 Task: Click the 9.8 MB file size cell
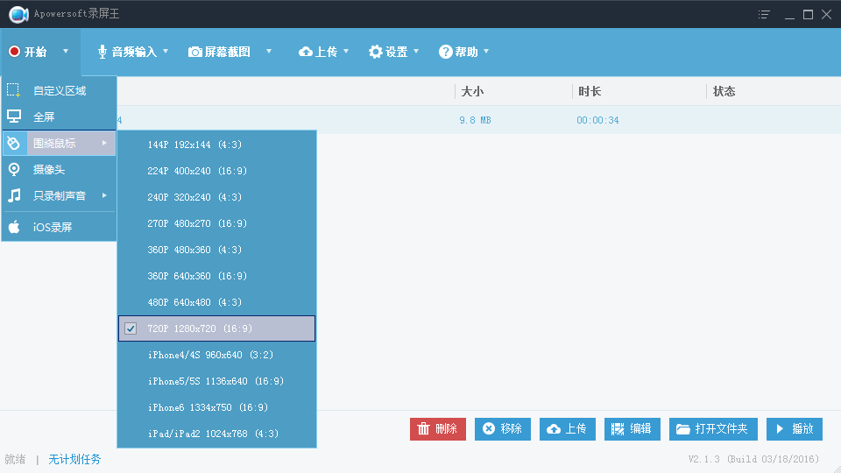pyautogui.click(x=475, y=120)
